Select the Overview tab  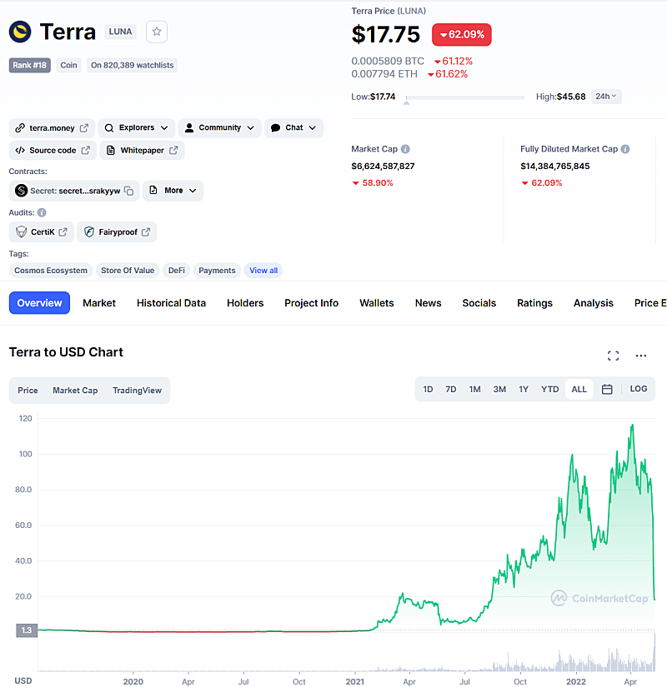[39, 303]
